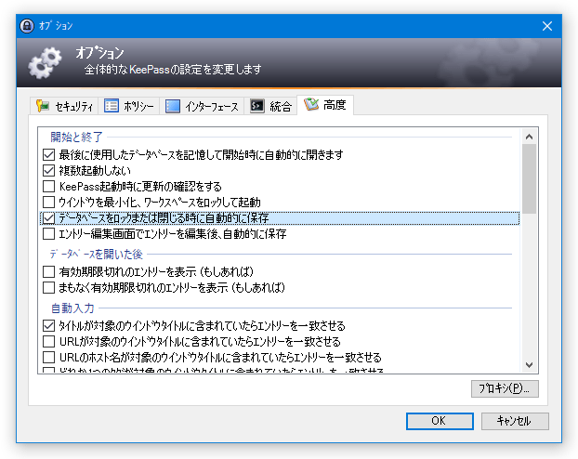Viewport: 578px width, 459px height.
Task: Select the 高度 tab
Action: point(325,105)
